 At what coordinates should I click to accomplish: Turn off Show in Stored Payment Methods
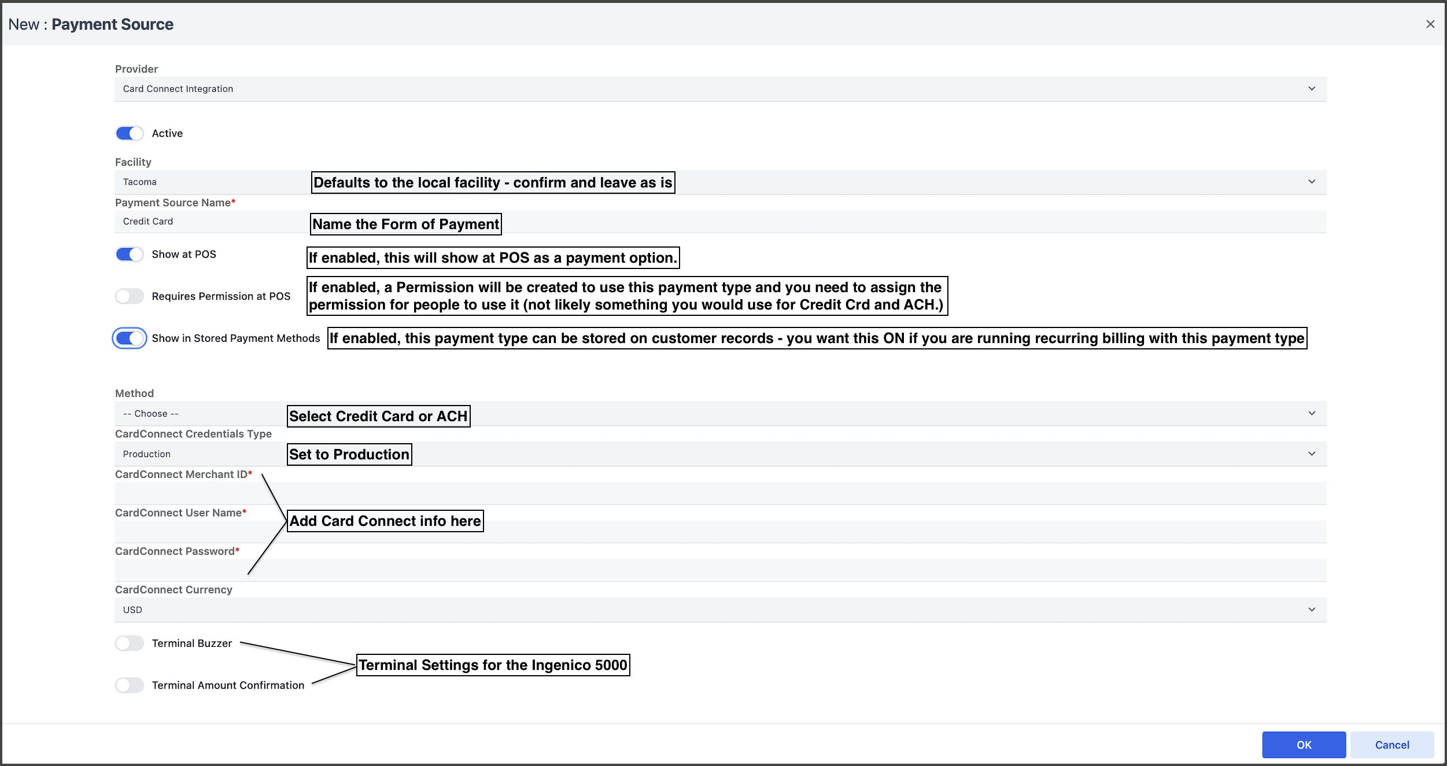[x=130, y=338]
